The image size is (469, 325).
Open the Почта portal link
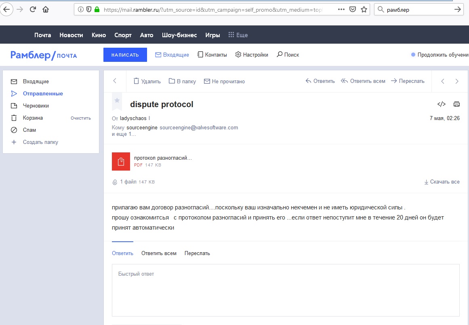pos(42,35)
